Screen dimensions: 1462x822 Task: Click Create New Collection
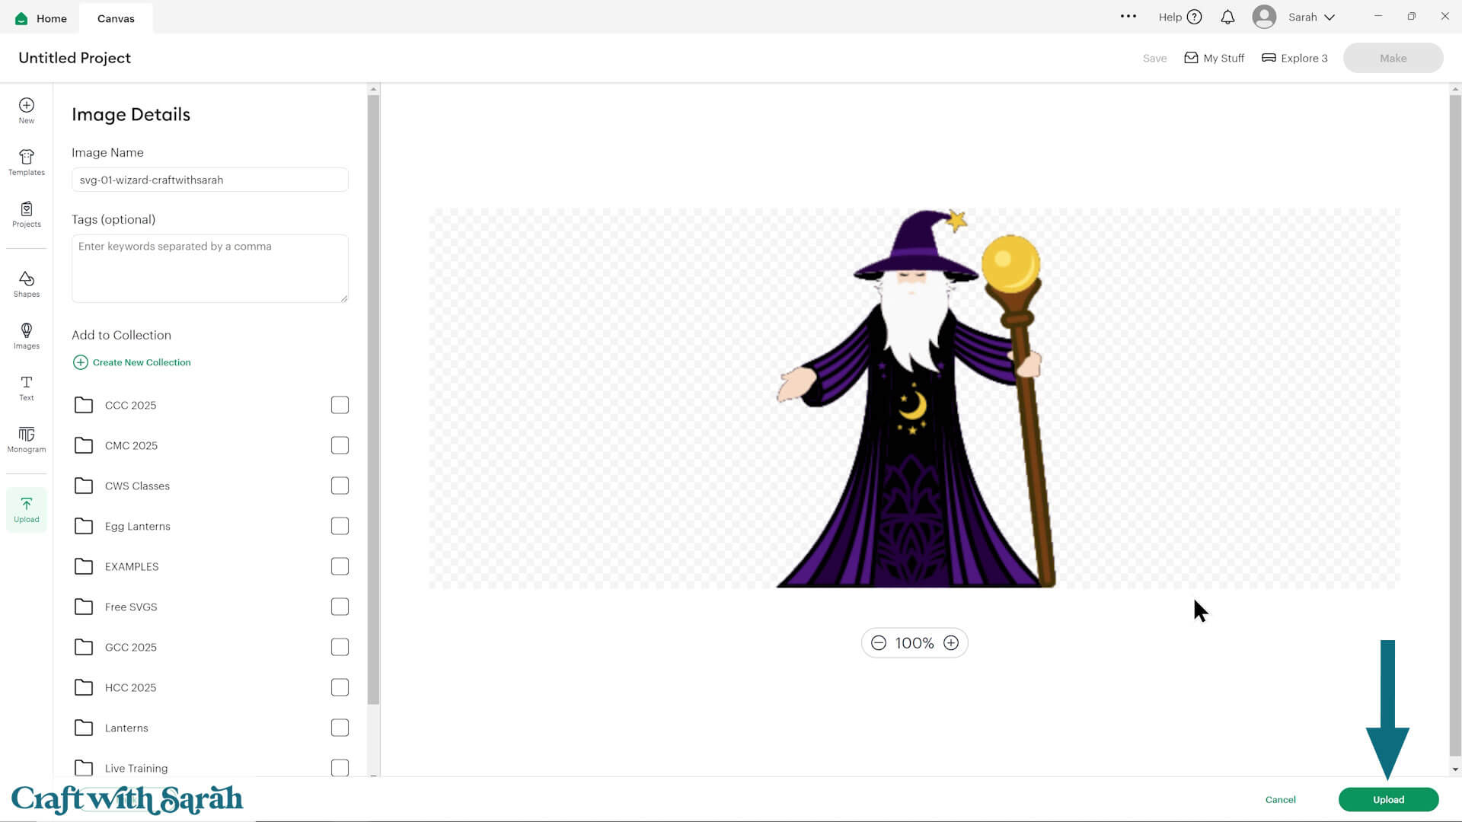pyautogui.click(x=132, y=362)
